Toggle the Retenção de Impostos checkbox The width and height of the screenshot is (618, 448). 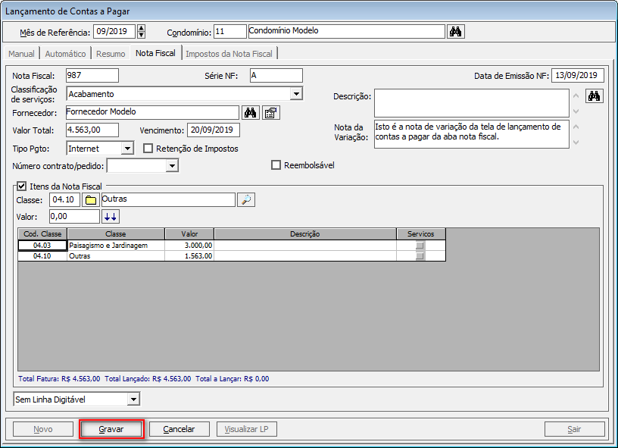(x=148, y=149)
